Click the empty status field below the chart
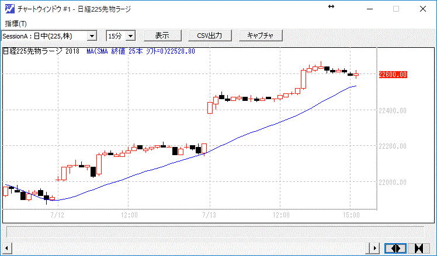This screenshot has width=437, height=256. coord(215,232)
